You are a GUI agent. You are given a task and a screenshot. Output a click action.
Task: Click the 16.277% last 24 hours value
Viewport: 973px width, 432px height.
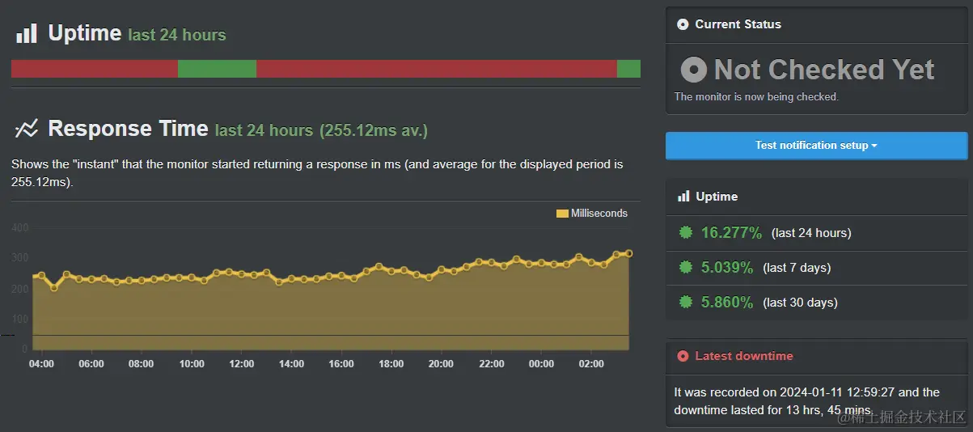pos(731,233)
